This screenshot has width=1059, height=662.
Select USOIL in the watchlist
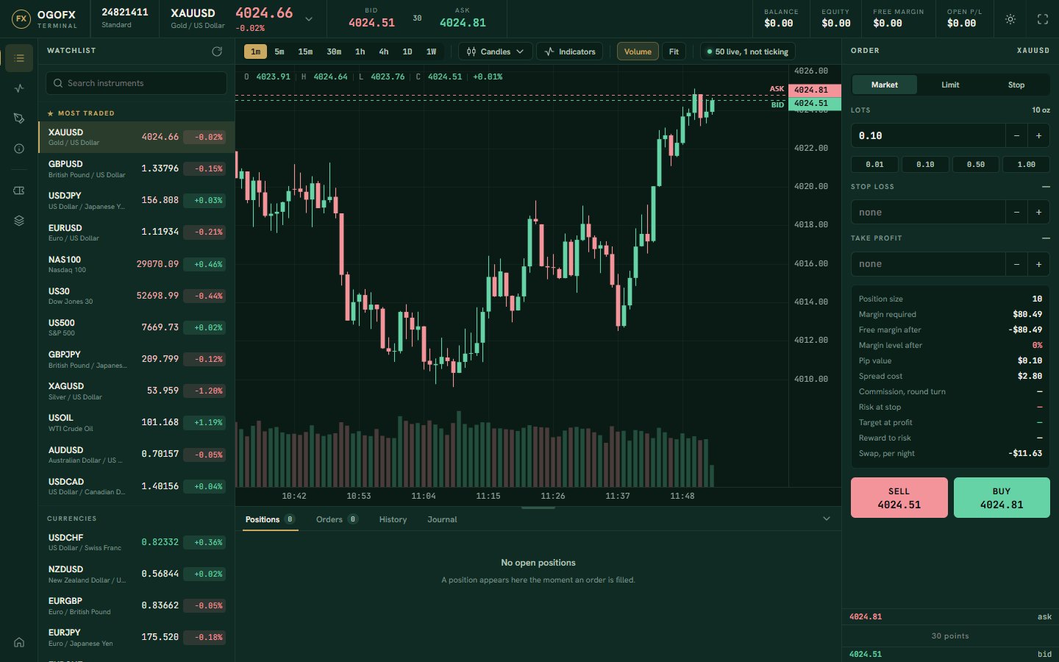136,423
